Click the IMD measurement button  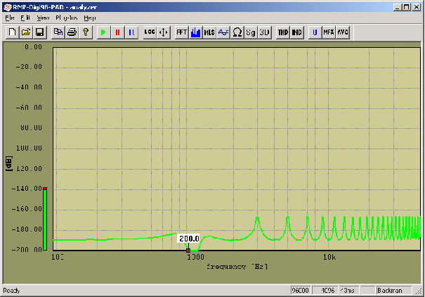[296, 32]
